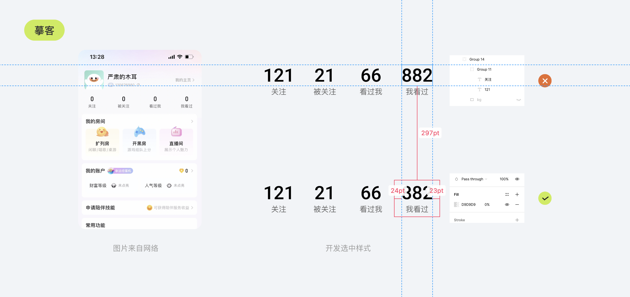Add a new fill with plus icon
The width and height of the screenshot is (630, 297).
517,194
